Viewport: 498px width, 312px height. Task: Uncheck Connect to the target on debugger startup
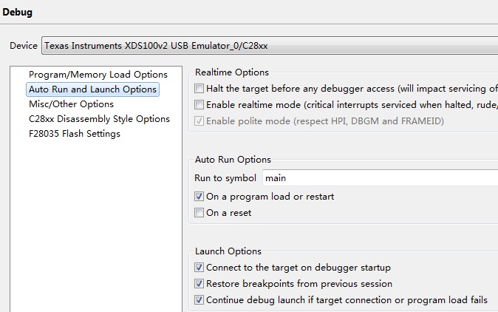(x=199, y=268)
